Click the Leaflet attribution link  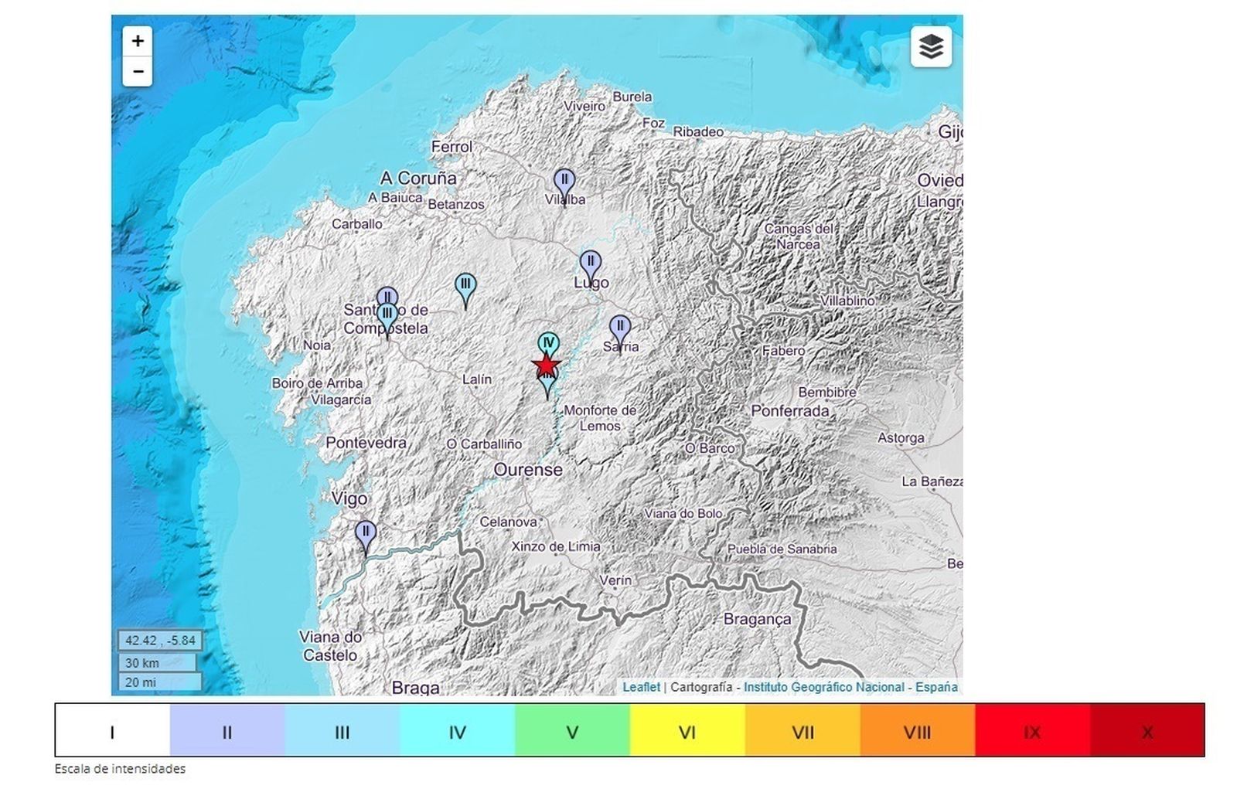click(642, 685)
